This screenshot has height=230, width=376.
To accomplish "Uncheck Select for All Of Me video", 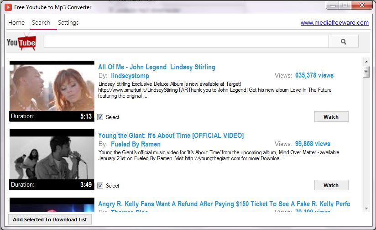I will (100, 117).
